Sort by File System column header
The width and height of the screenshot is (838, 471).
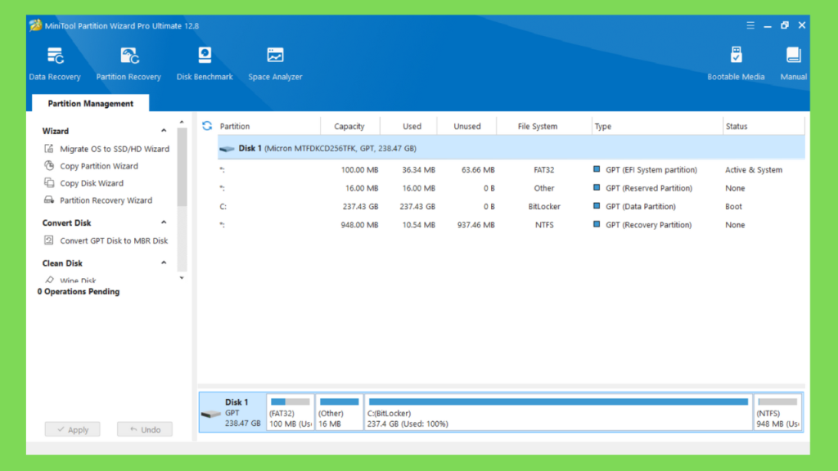click(x=544, y=126)
